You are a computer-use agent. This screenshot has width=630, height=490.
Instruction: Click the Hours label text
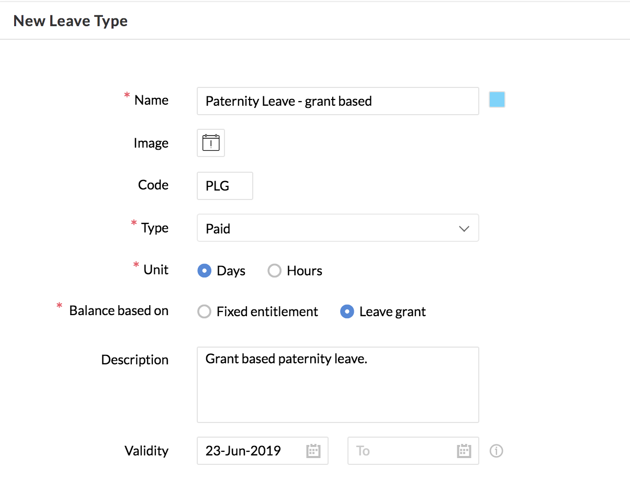click(305, 271)
